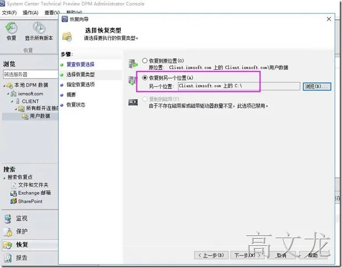Select the 恢复到原位置(O) radio button
This screenshot has width=342, height=268.
click(145, 60)
